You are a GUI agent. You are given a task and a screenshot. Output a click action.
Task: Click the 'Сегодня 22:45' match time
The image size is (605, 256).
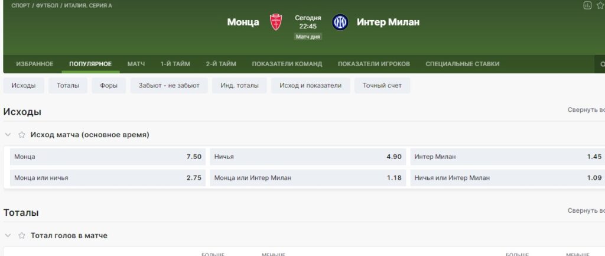coord(308,22)
